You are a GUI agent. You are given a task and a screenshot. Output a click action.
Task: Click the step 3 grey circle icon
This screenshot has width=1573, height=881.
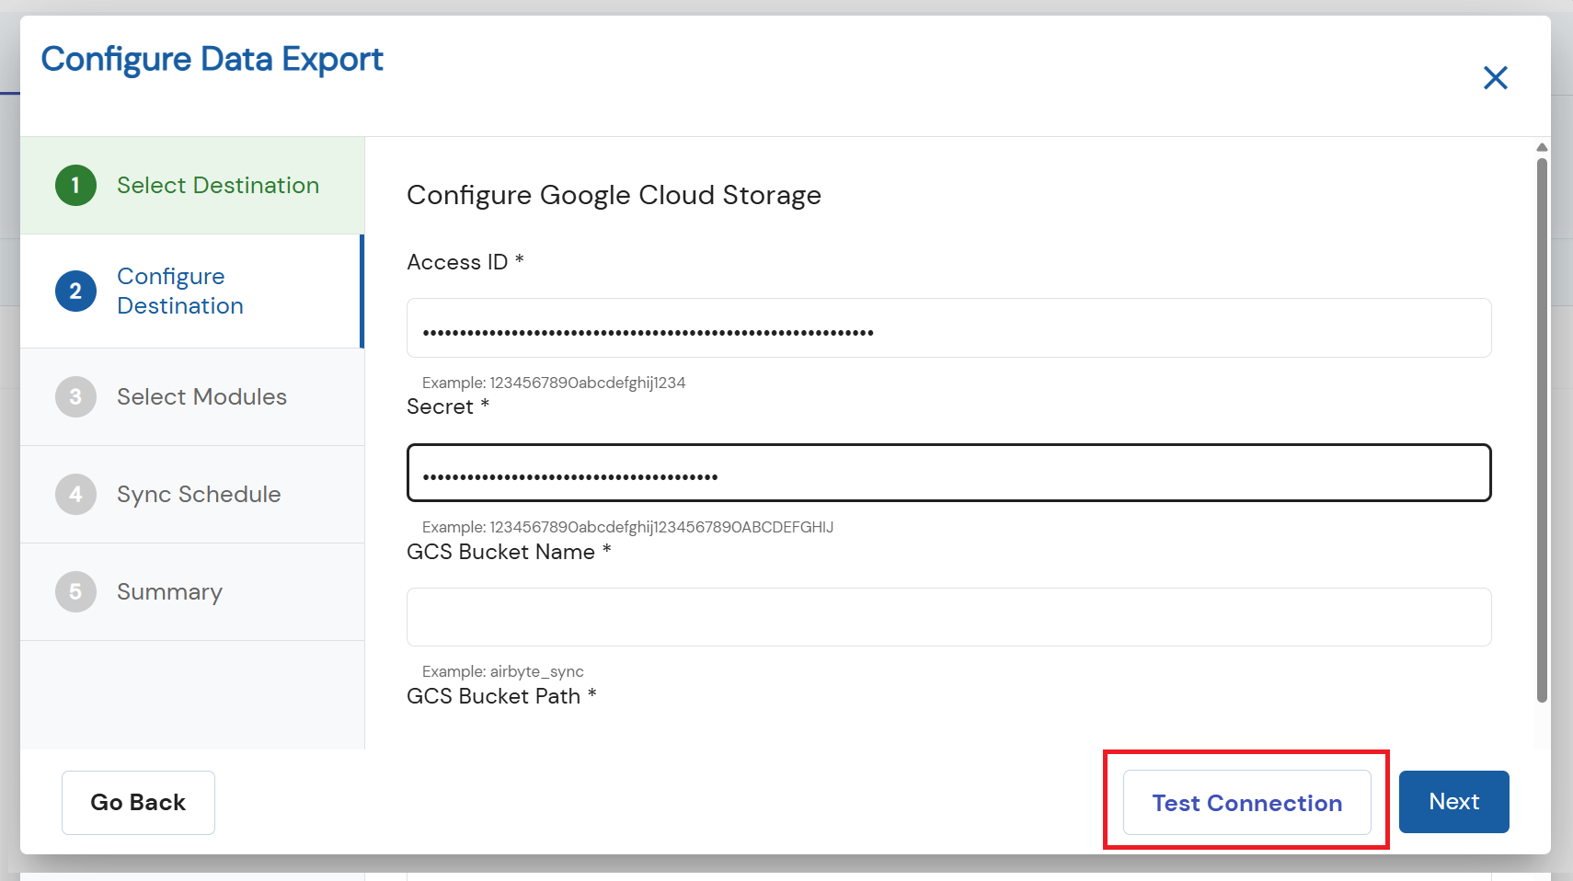[x=75, y=397]
